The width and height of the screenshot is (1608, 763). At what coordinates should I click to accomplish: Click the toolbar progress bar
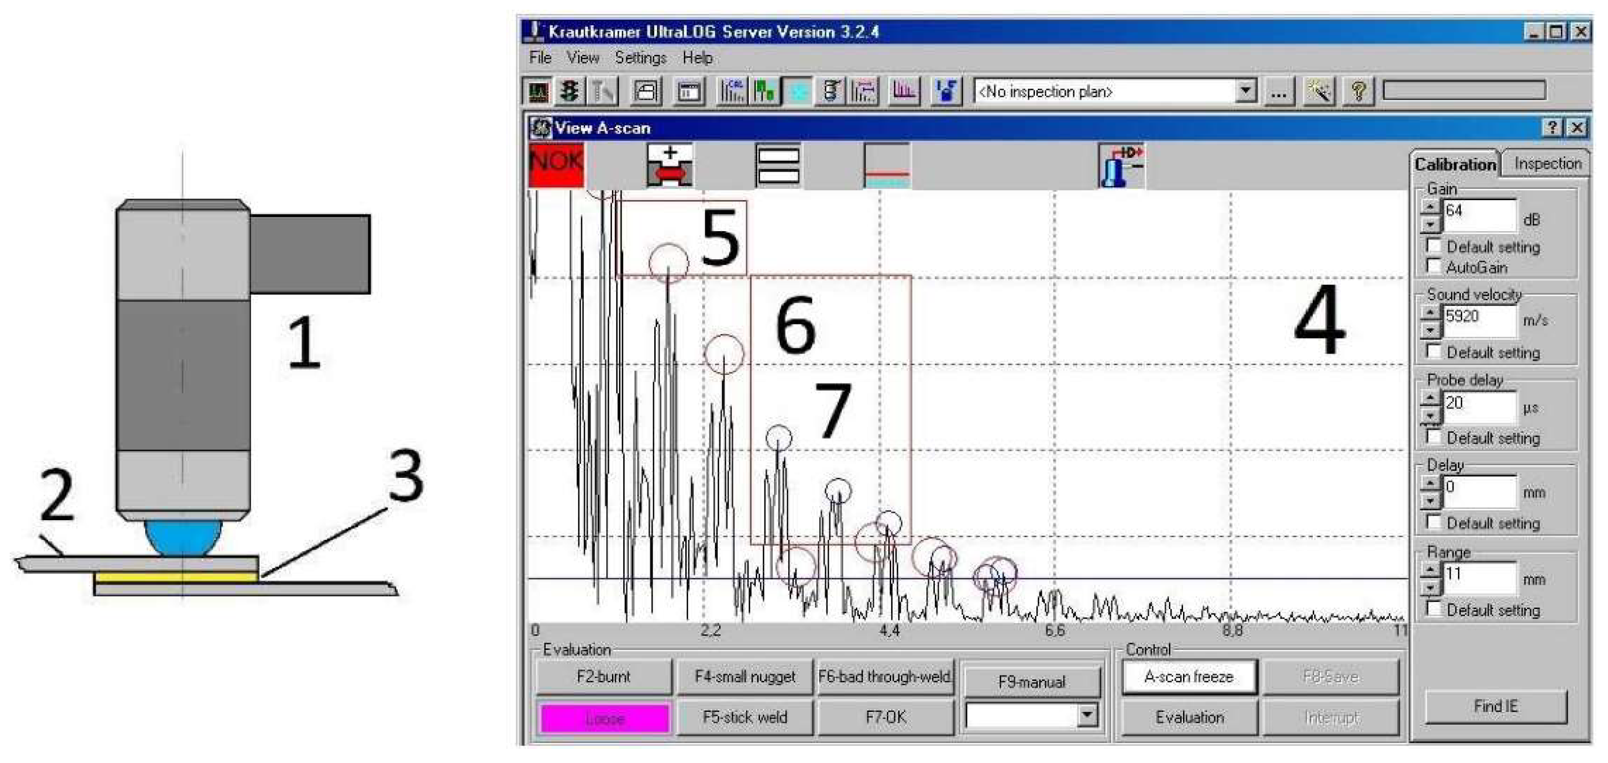click(1464, 90)
